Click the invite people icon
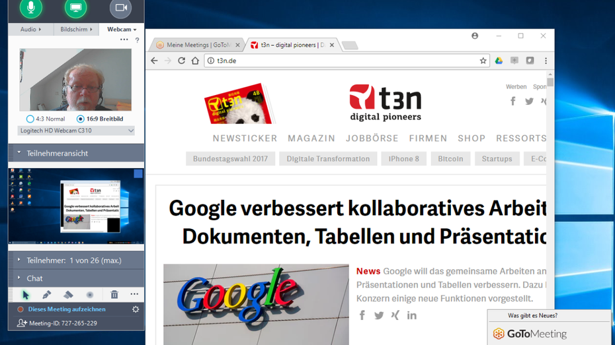The width and height of the screenshot is (615, 345). [x=22, y=323]
